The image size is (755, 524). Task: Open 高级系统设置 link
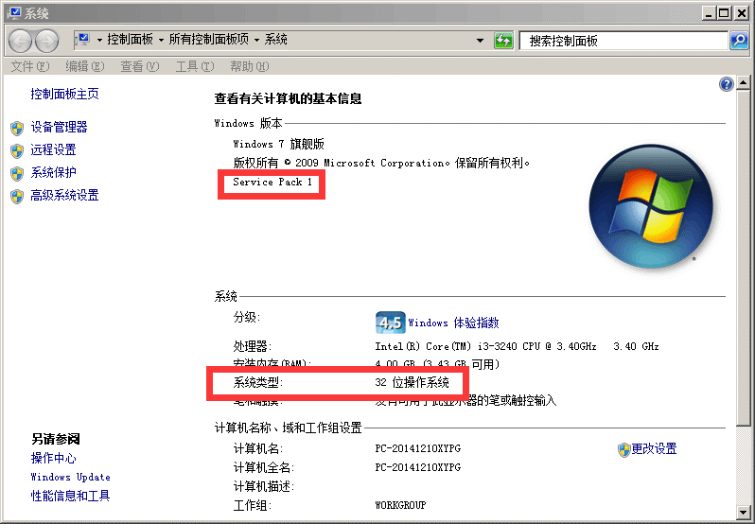click(65, 195)
